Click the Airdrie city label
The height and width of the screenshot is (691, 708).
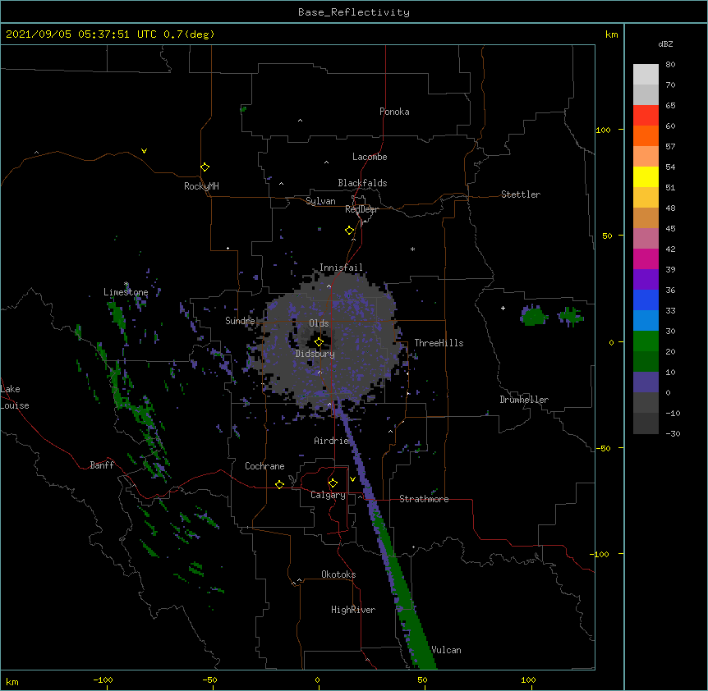coord(332,441)
